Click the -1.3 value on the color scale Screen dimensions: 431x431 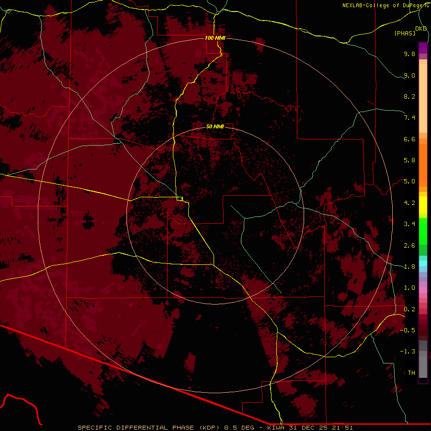tap(408, 352)
